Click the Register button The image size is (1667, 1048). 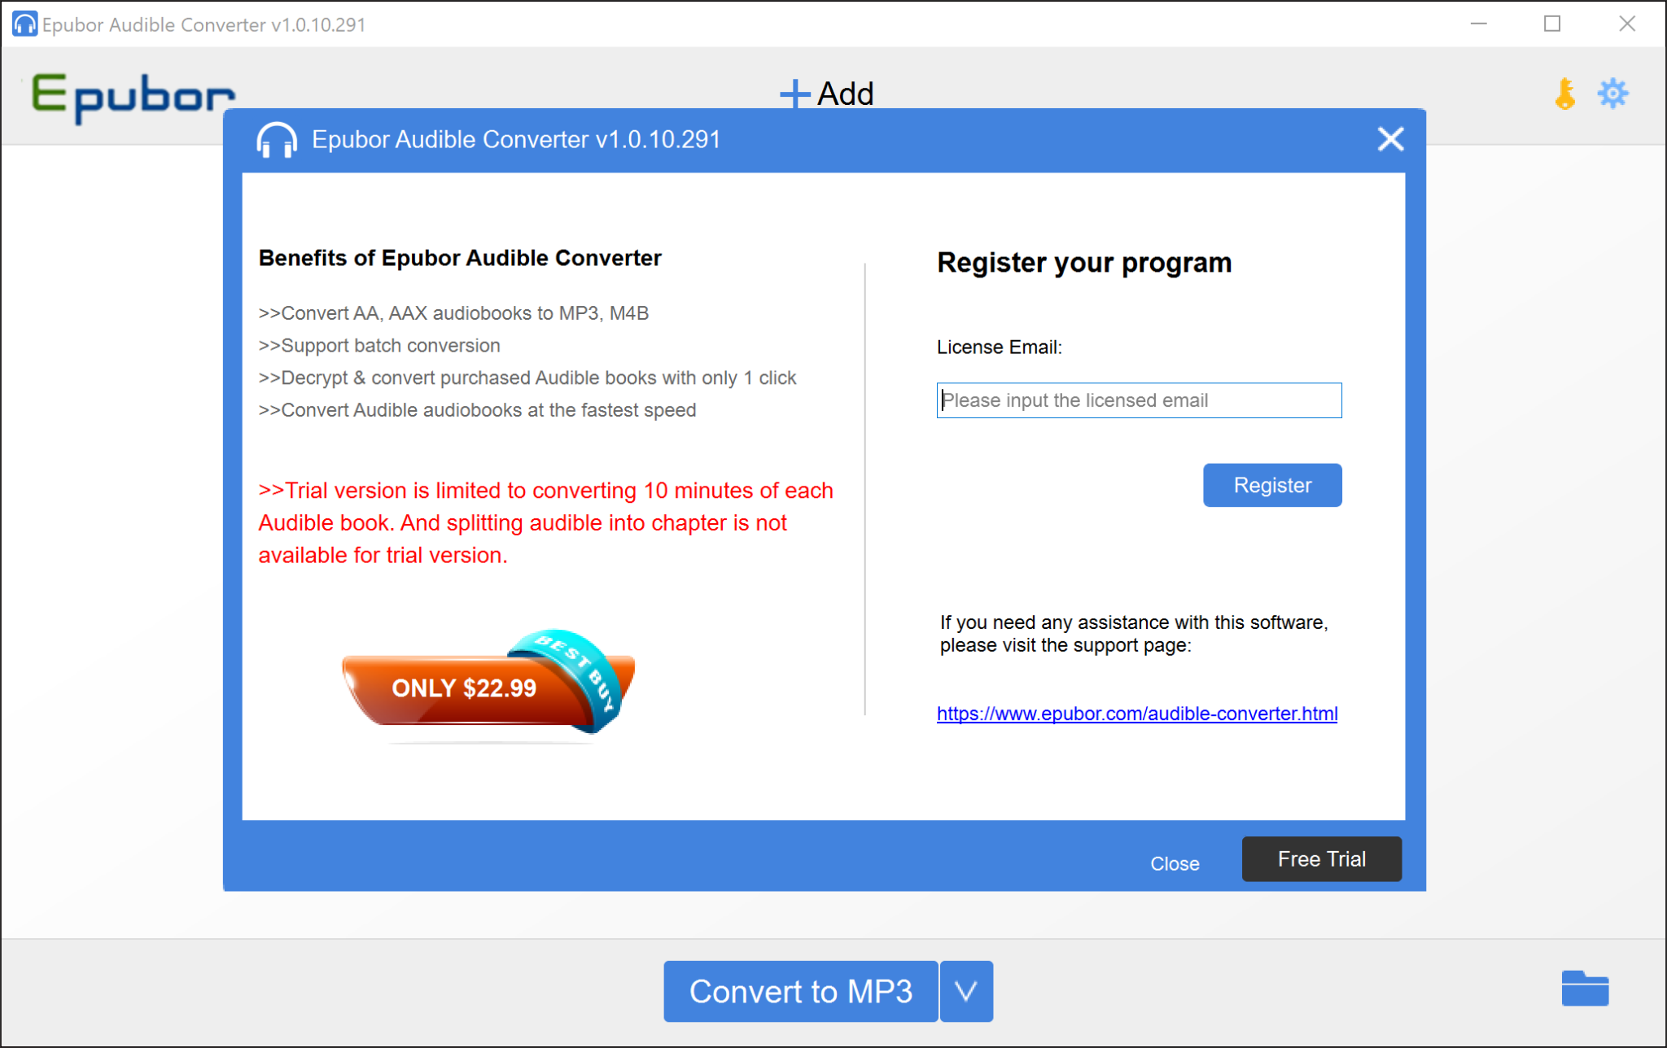click(x=1272, y=483)
